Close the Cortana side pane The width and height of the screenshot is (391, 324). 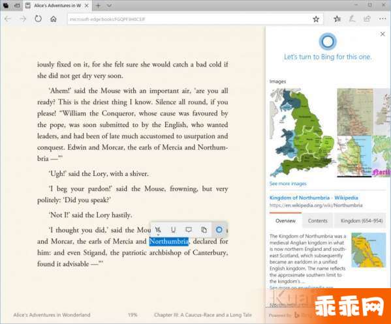383,34
